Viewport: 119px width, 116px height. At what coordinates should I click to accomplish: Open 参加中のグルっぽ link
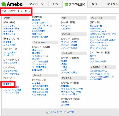pyautogui.click(x=40, y=89)
